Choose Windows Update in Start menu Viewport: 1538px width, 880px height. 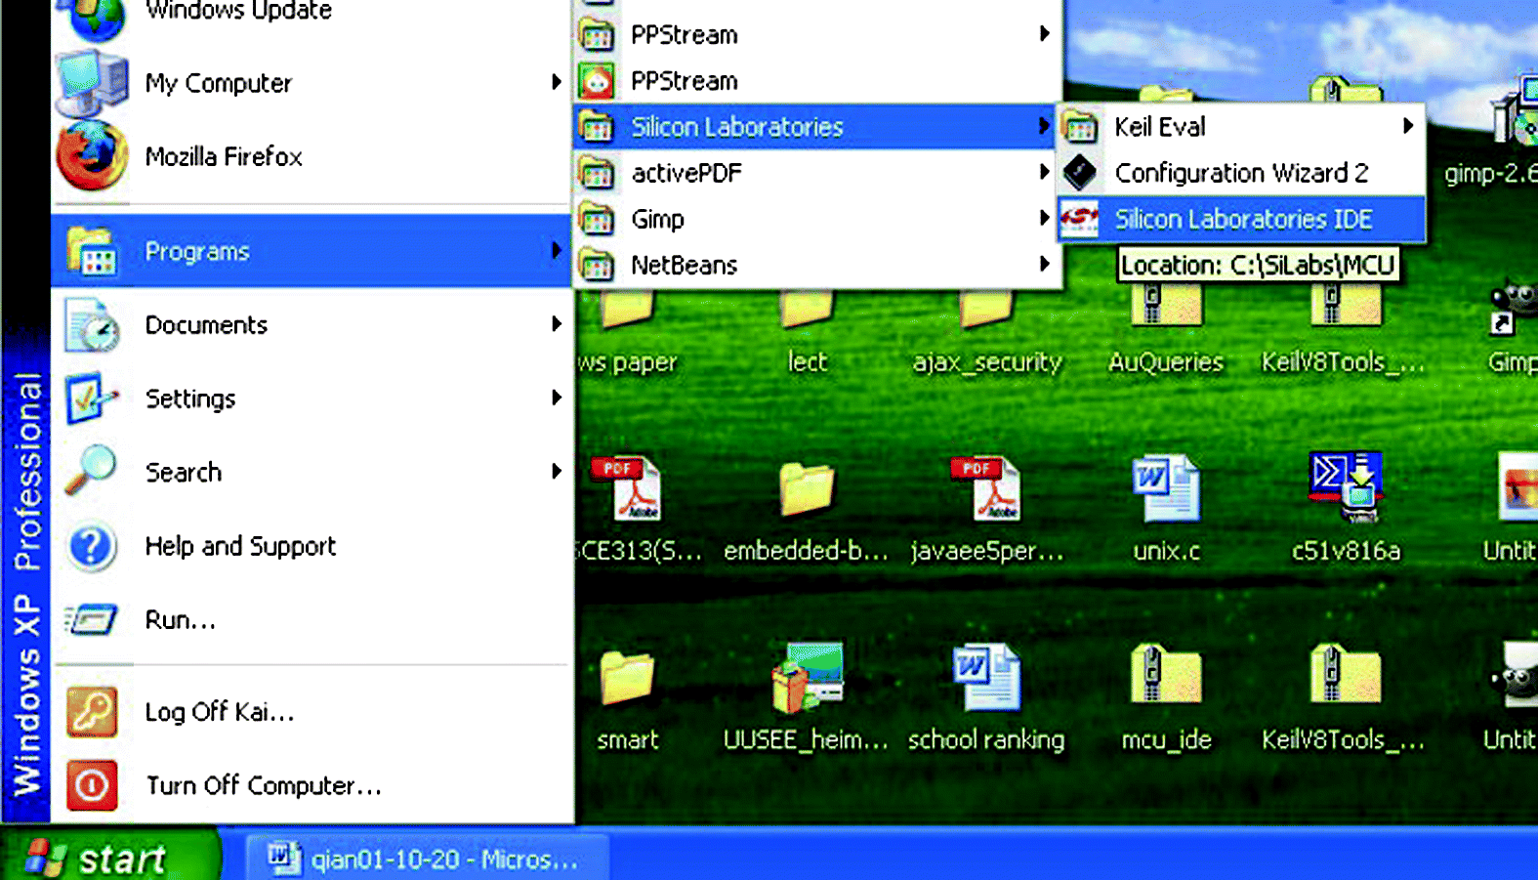pyautogui.click(x=311, y=14)
